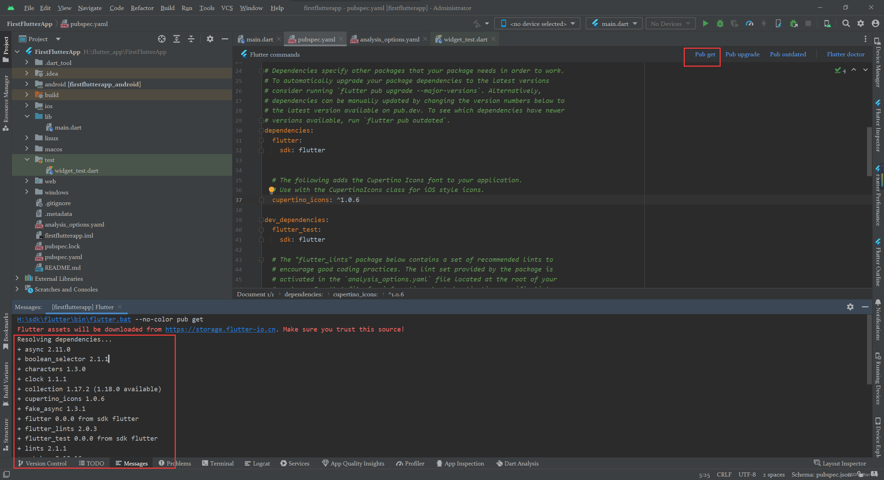Start a debug session with the bug icon

(720, 23)
